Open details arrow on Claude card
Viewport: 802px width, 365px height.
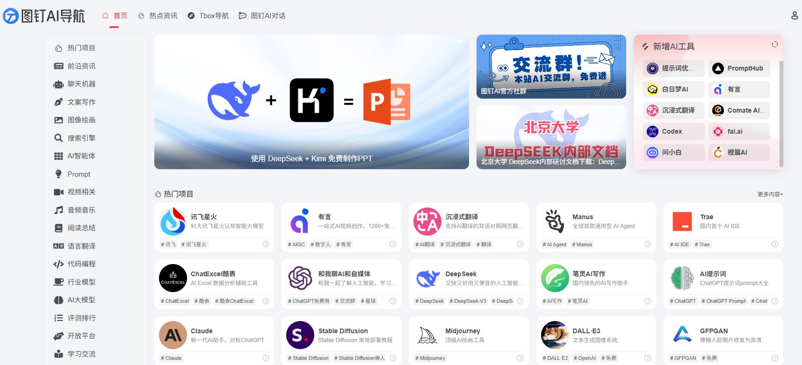click(266, 358)
